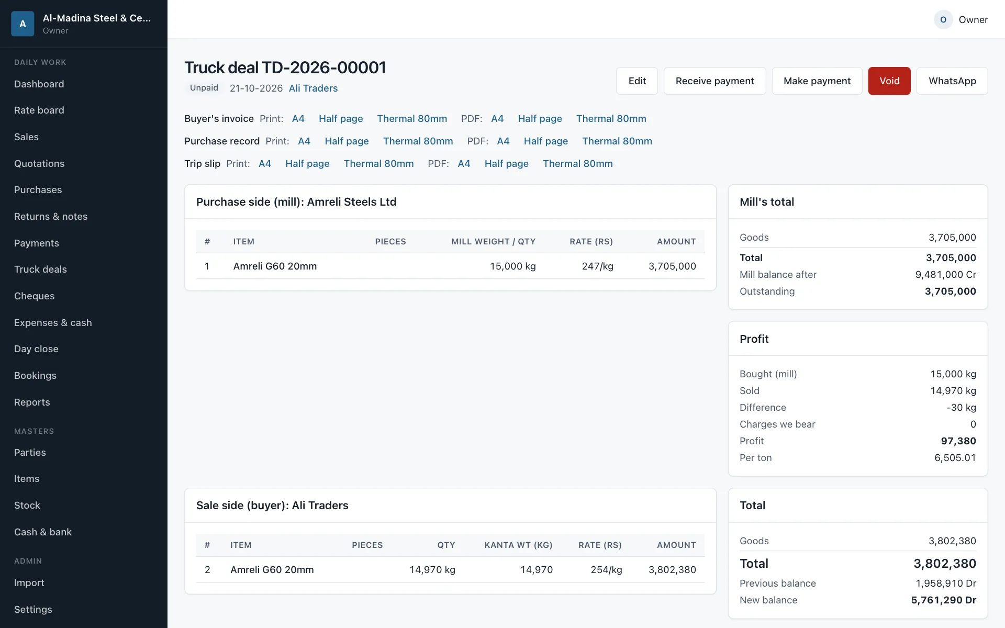Screen dimensions: 1005x628
Task: Download Trip slip PDF Thermal 80mm
Action: tap(577, 164)
